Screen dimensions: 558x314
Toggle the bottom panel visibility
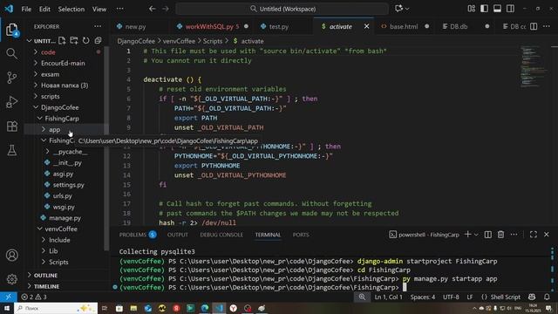click(x=497, y=9)
